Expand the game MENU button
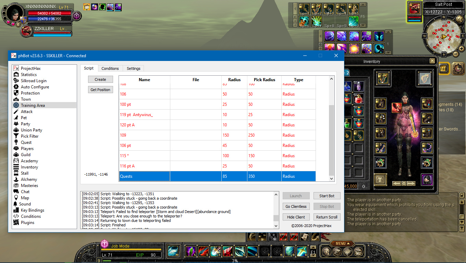Screen dimensions: 466x263 pos(342,243)
